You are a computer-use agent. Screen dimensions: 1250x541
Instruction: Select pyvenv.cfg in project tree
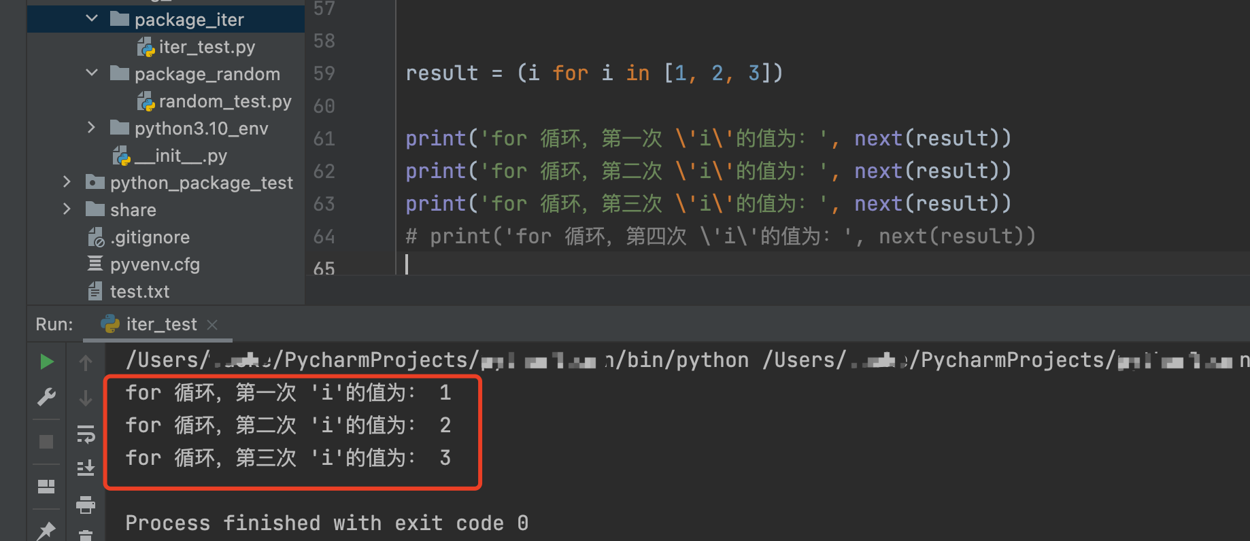155,264
